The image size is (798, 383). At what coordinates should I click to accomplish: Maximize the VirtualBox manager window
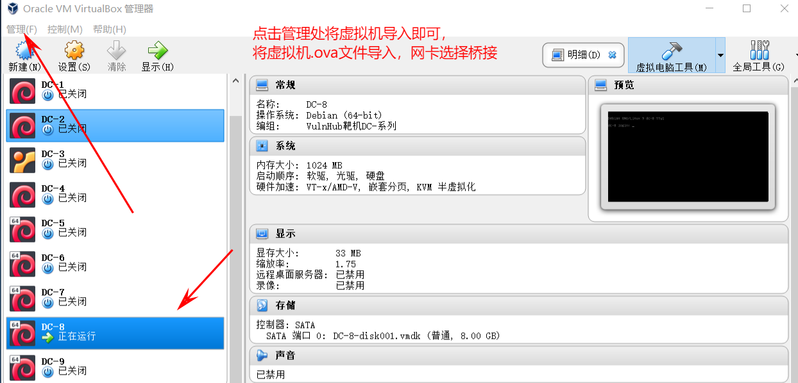[747, 8]
